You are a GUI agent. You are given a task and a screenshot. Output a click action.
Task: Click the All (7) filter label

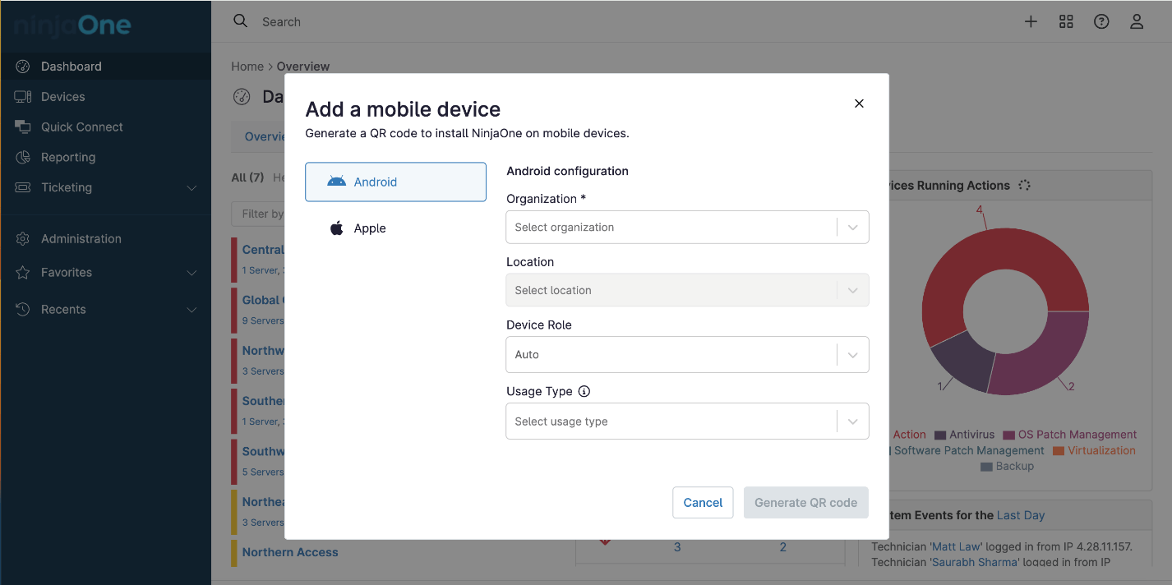(x=247, y=177)
